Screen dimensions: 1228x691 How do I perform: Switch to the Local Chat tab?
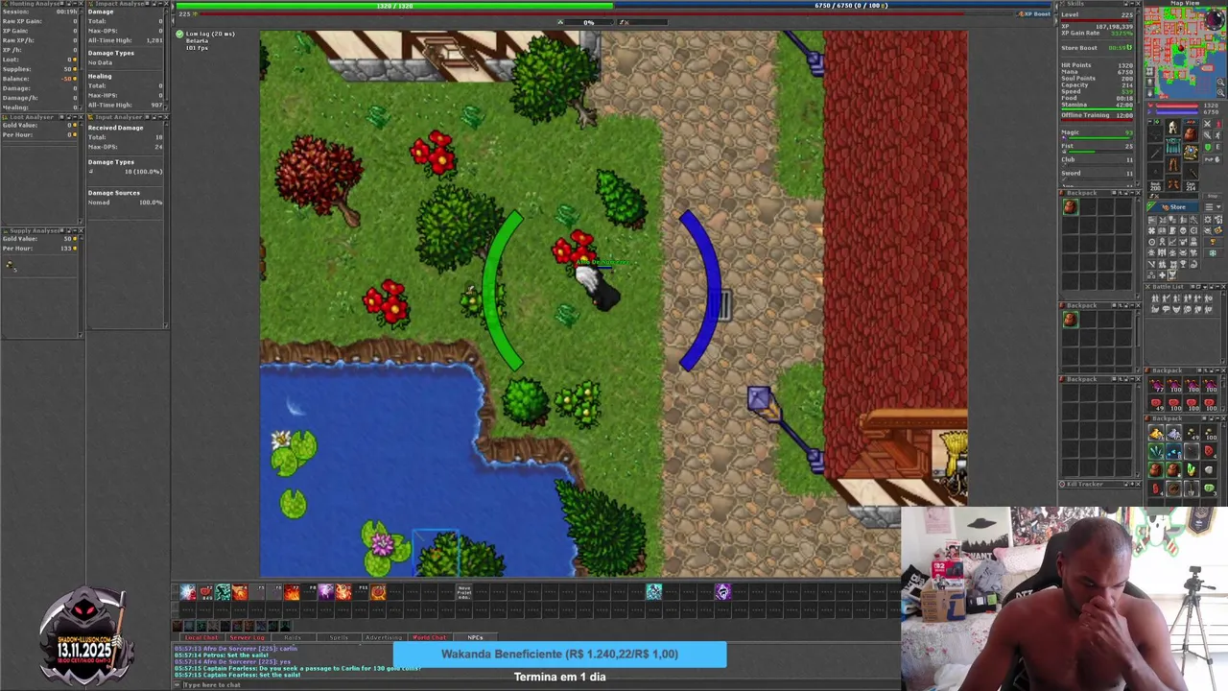coord(201,637)
